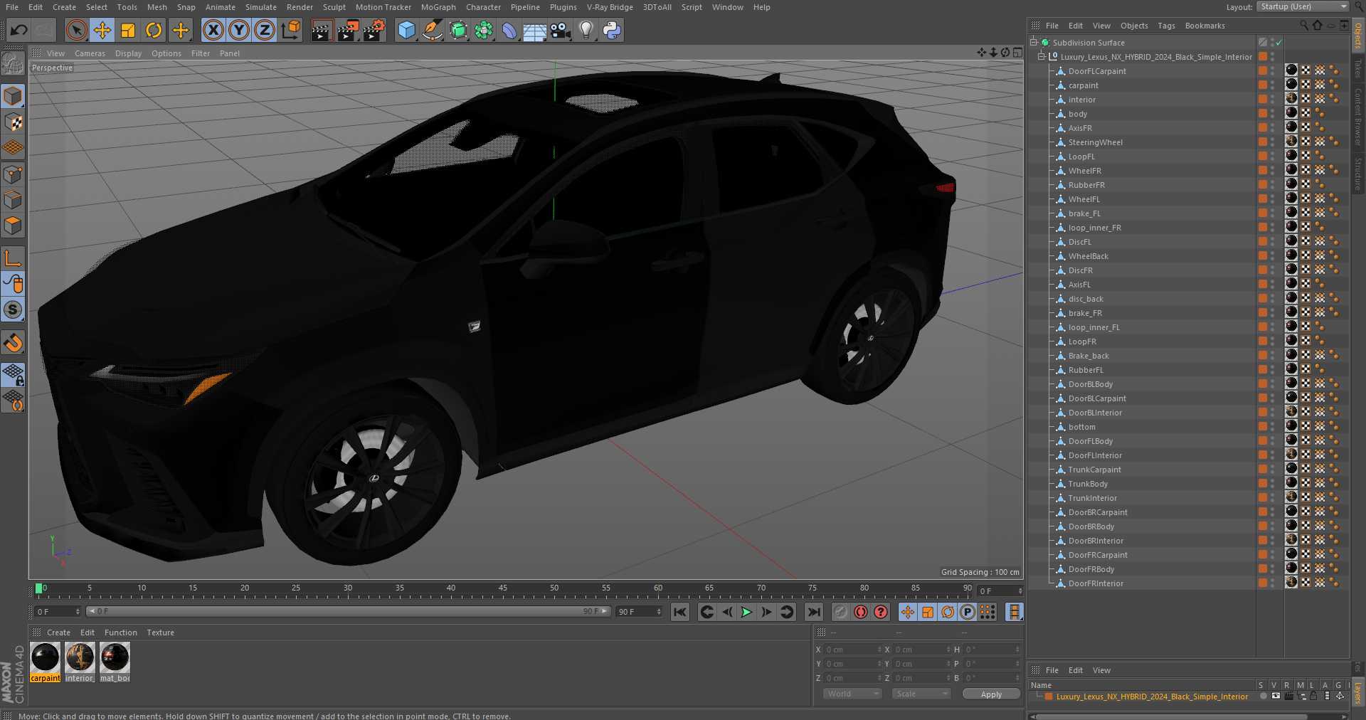This screenshot has height=720, width=1366.
Task: Select the mat_bod material thumbnail
Action: (115, 657)
